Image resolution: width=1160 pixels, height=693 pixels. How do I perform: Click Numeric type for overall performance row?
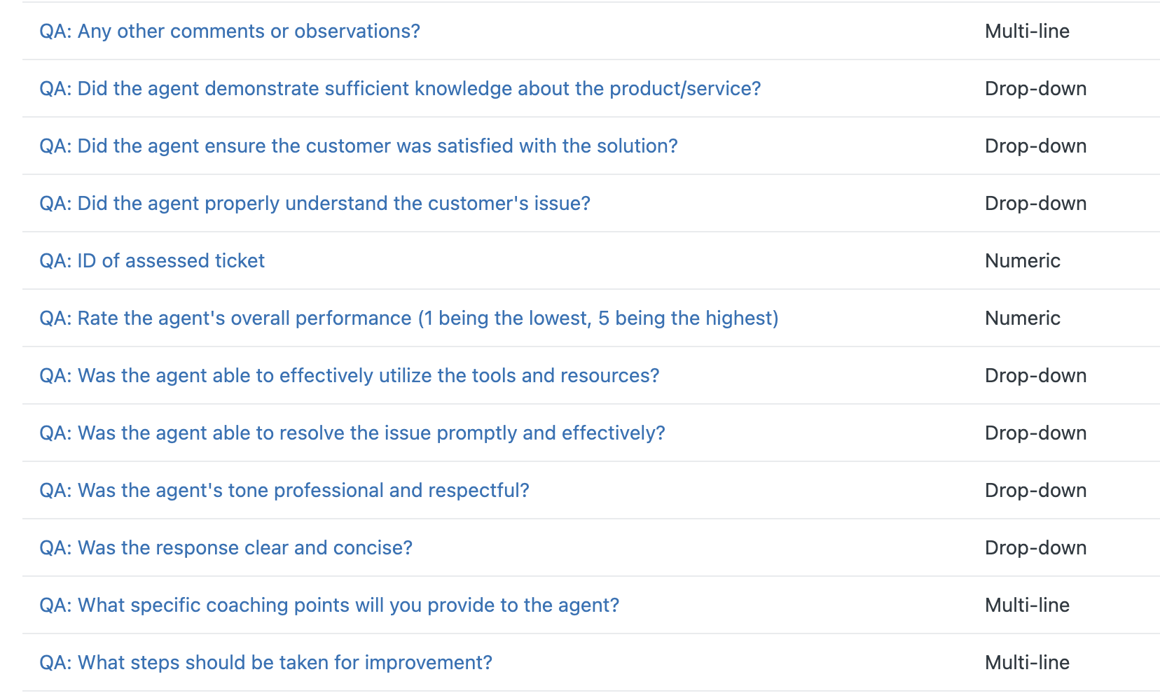pos(1023,318)
